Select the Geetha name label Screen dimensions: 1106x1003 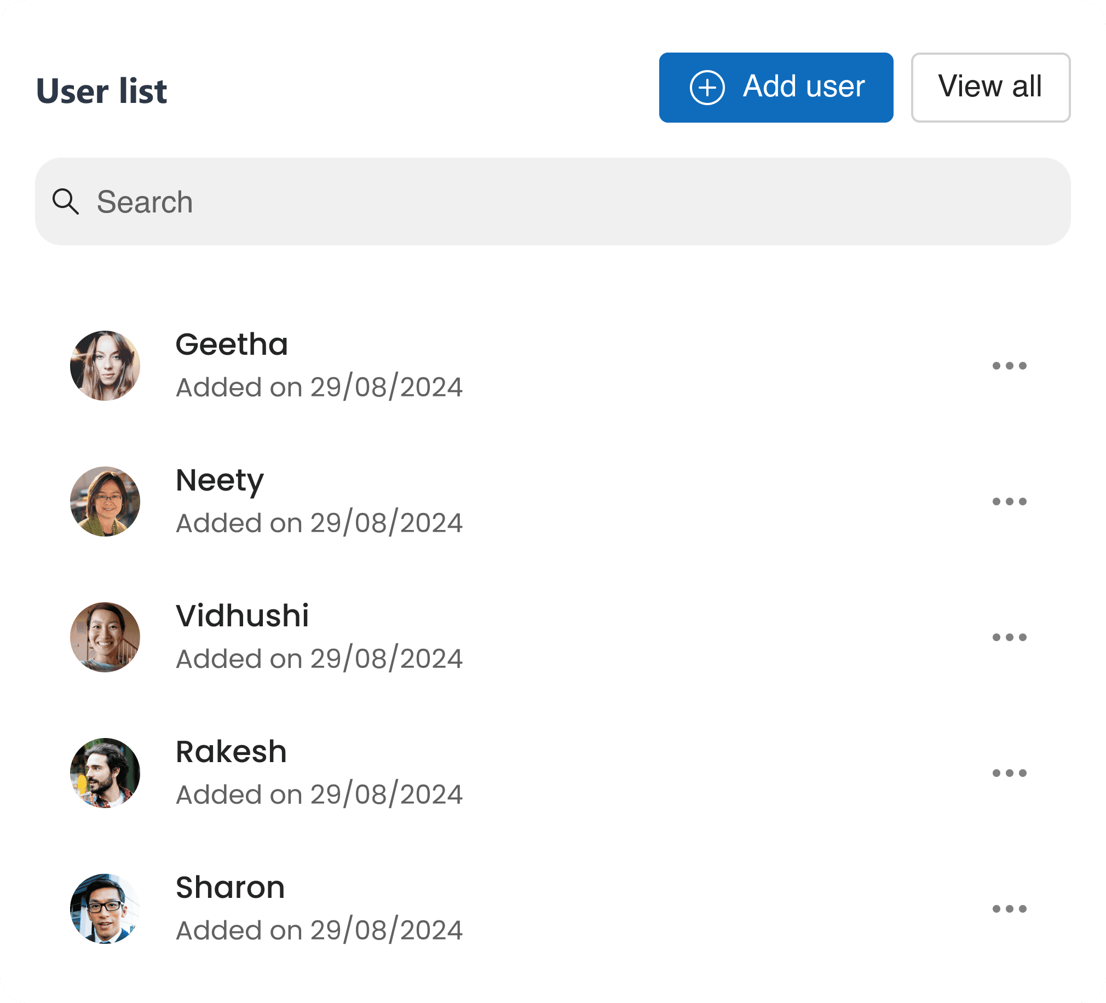[232, 344]
